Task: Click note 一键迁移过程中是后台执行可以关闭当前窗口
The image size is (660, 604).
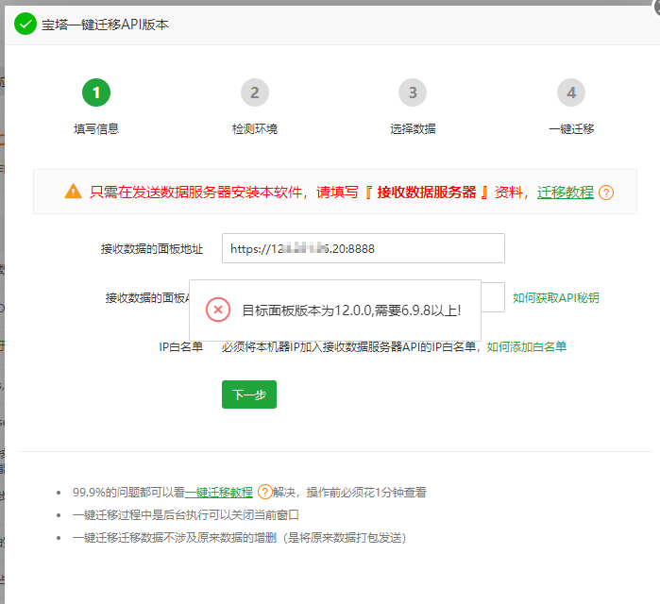Action: pos(186,515)
